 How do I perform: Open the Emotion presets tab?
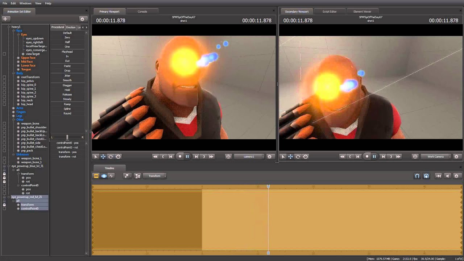tap(71, 27)
